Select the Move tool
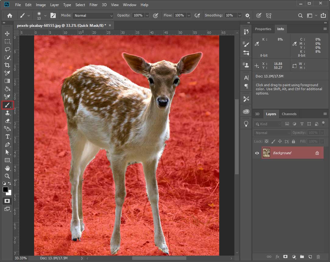The image size is (330, 262). pyautogui.click(x=7, y=34)
